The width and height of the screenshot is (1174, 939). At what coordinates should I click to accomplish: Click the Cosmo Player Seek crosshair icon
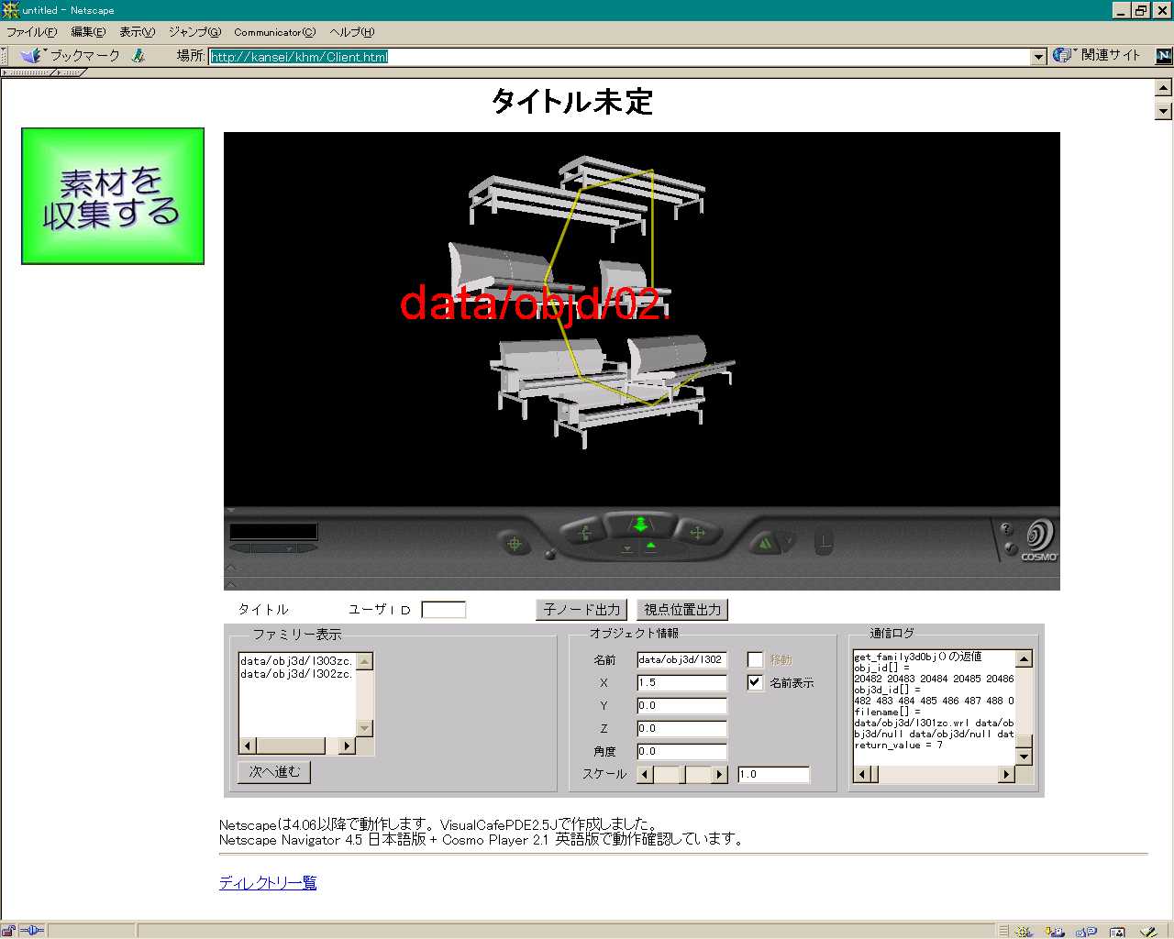pos(515,544)
